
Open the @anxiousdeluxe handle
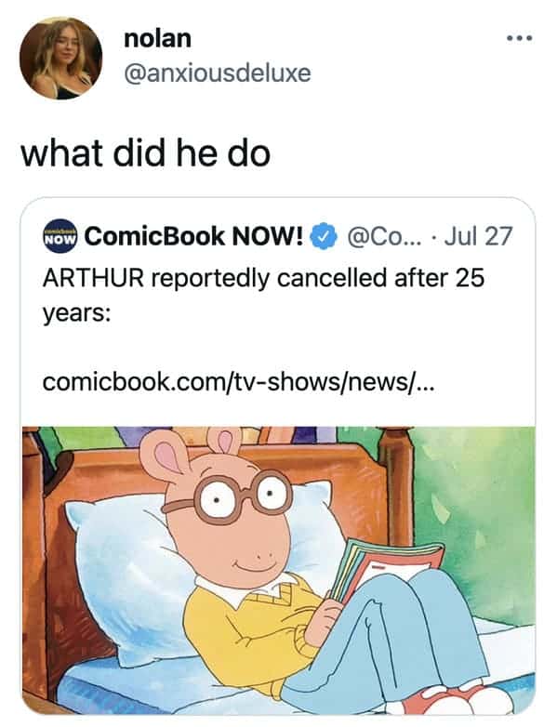tap(217, 73)
